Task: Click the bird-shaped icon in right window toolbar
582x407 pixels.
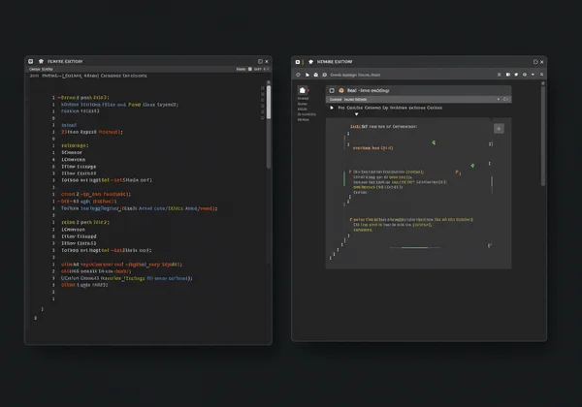Action: pyautogui.click(x=516, y=75)
